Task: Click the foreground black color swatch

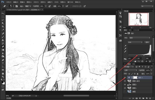Action: coord(2,82)
